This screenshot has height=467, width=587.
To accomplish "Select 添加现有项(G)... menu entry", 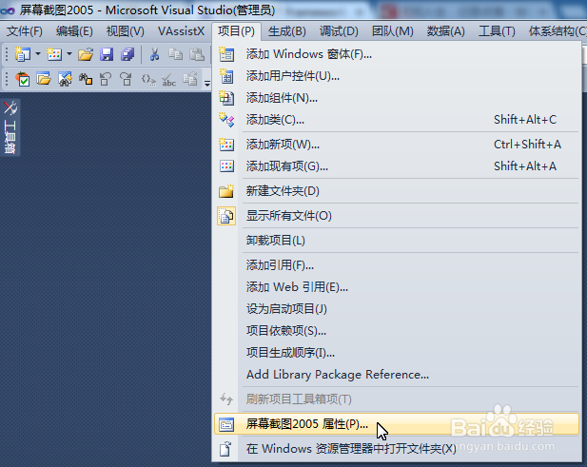I will coord(397,166).
